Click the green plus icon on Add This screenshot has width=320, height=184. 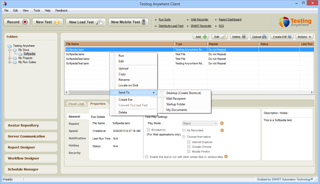click(205, 37)
